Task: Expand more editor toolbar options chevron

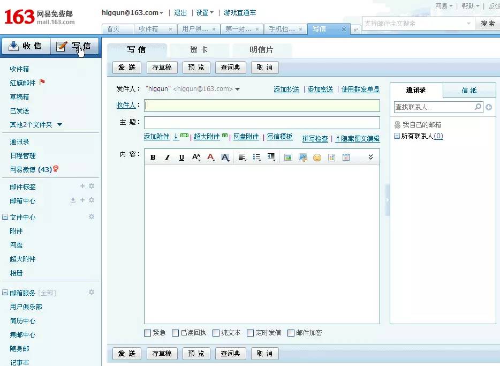Action: pyautogui.click(x=370, y=157)
